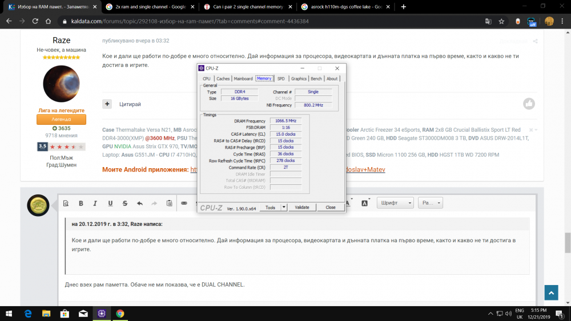571x321 pixels.
Task: Open the Шрифт font dropdown
Action: coord(395,203)
